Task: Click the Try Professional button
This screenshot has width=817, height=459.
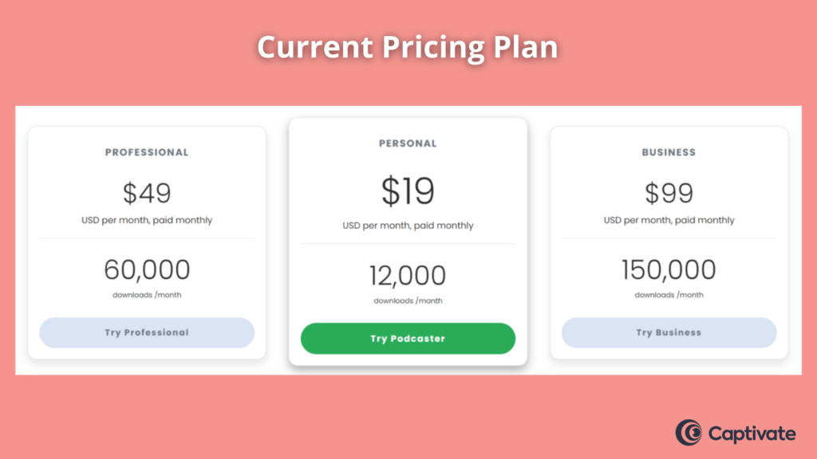Action: click(147, 332)
